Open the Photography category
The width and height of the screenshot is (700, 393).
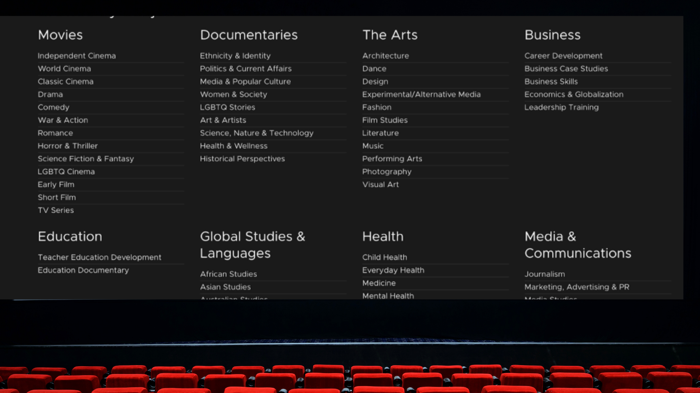[387, 172]
